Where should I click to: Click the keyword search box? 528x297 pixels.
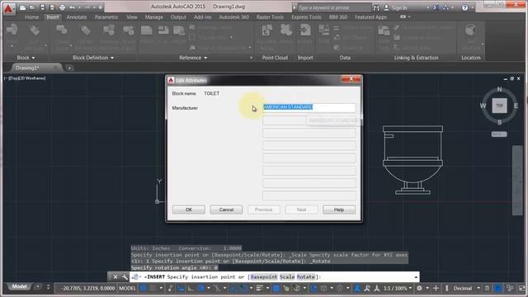[333, 7]
